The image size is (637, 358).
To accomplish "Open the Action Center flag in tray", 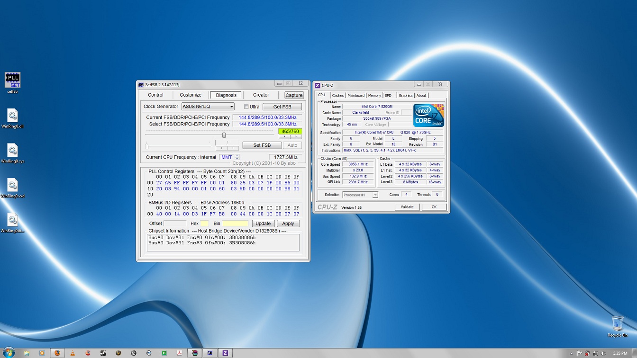I will [580, 353].
